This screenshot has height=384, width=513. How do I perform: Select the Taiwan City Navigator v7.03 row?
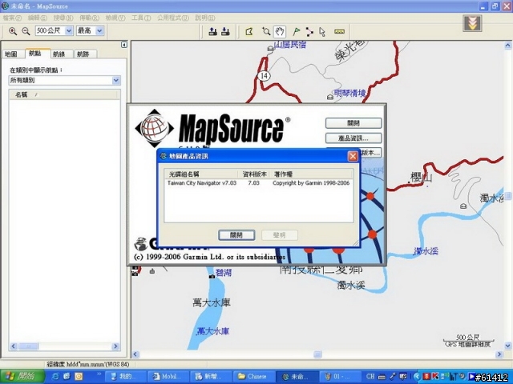258,183
